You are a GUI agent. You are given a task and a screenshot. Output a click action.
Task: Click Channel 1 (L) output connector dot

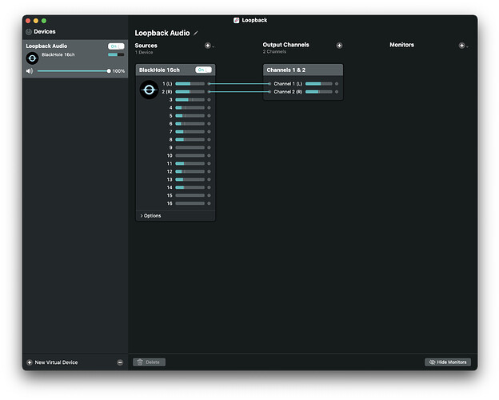(337, 84)
